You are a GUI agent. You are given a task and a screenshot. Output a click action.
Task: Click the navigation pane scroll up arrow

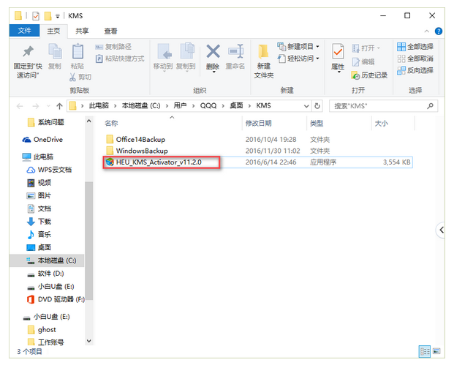tap(89, 121)
